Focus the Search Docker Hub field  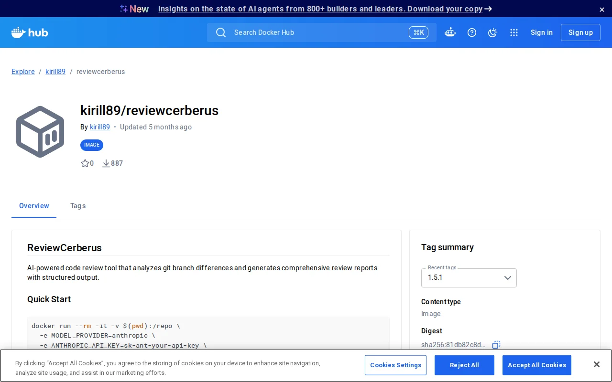tap(322, 32)
